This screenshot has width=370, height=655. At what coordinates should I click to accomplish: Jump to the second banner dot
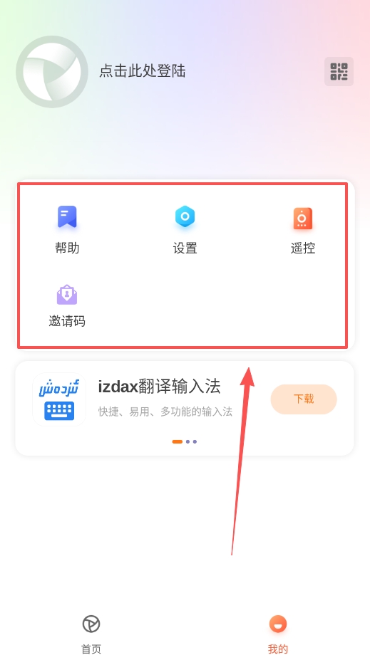point(187,441)
